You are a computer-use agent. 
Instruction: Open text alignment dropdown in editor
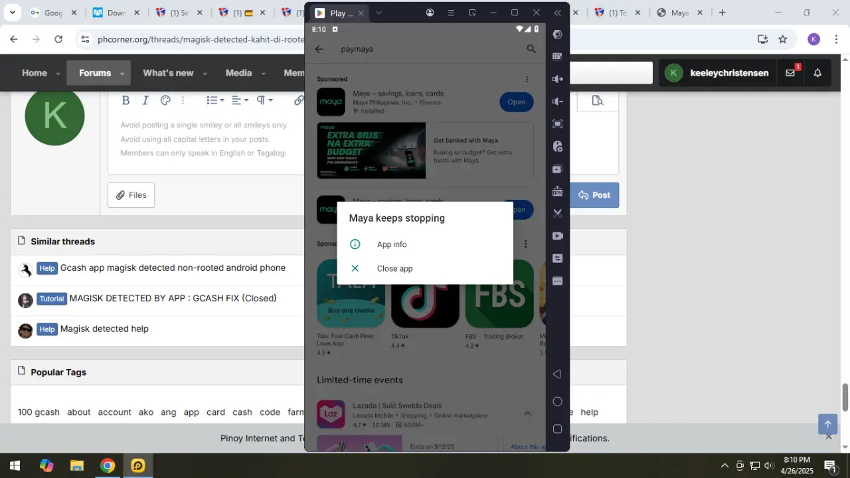click(x=240, y=100)
